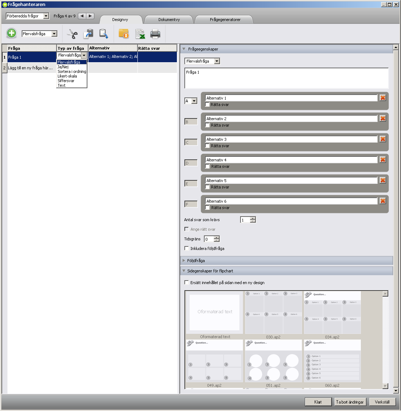The width and height of the screenshot is (401, 411).
Task: Click the Fråga column header
Action: point(32,48)
